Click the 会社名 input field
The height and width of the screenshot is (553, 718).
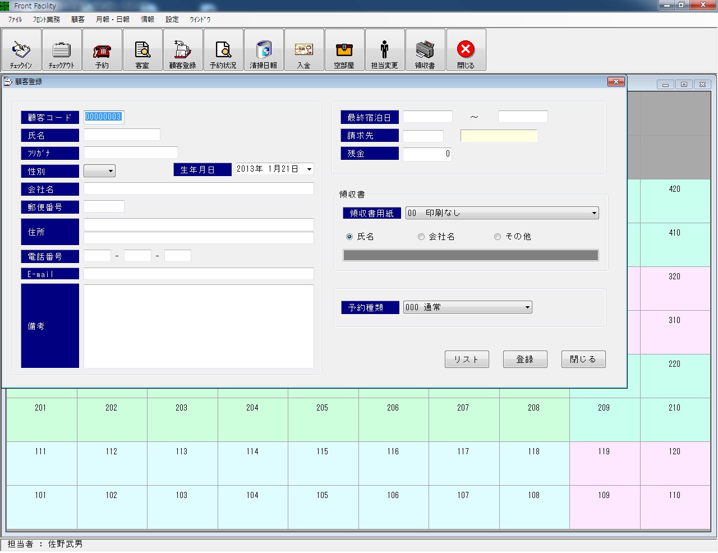199,188
